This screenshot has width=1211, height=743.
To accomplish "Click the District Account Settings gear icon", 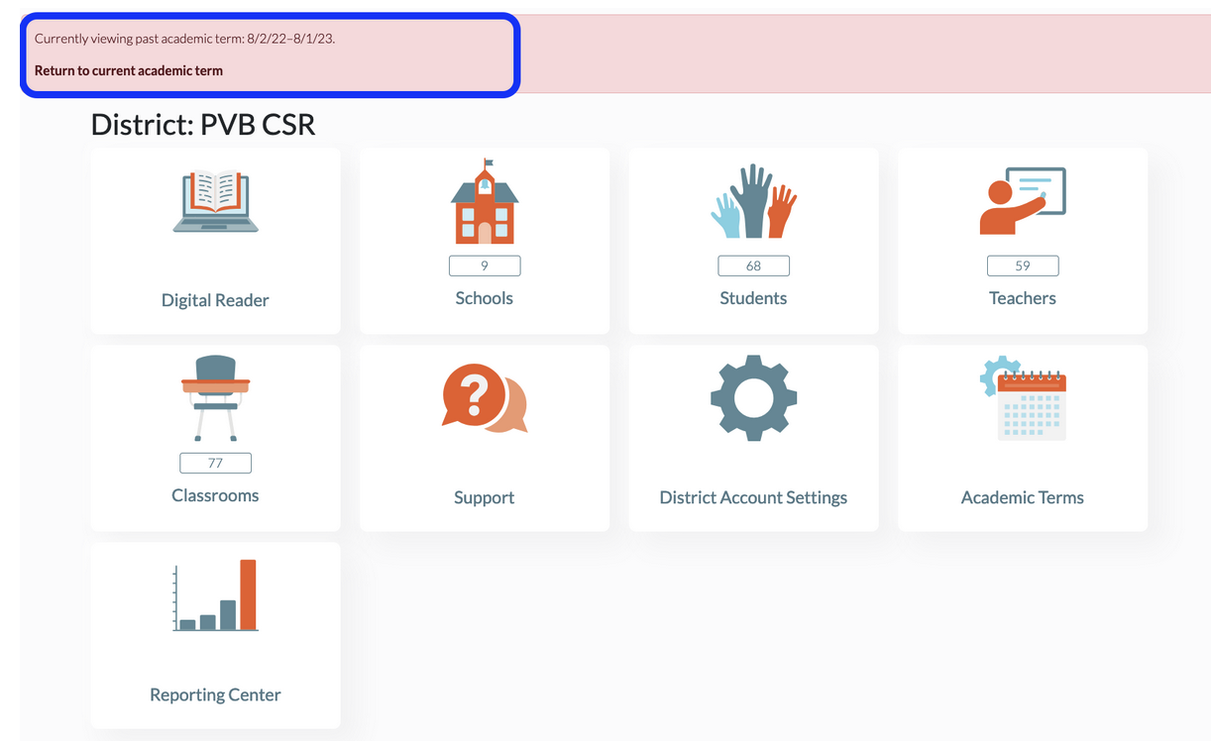I will [753, 398].
